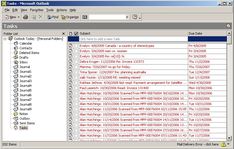Click the Microsoft Outlook Help question icon
The height and width of the screenshot is (149, 234).
tap(135, 17)
